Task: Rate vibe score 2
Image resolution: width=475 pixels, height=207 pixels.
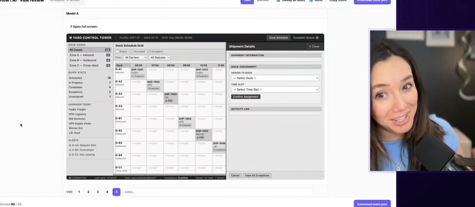Action: click(x=88, y=192)
